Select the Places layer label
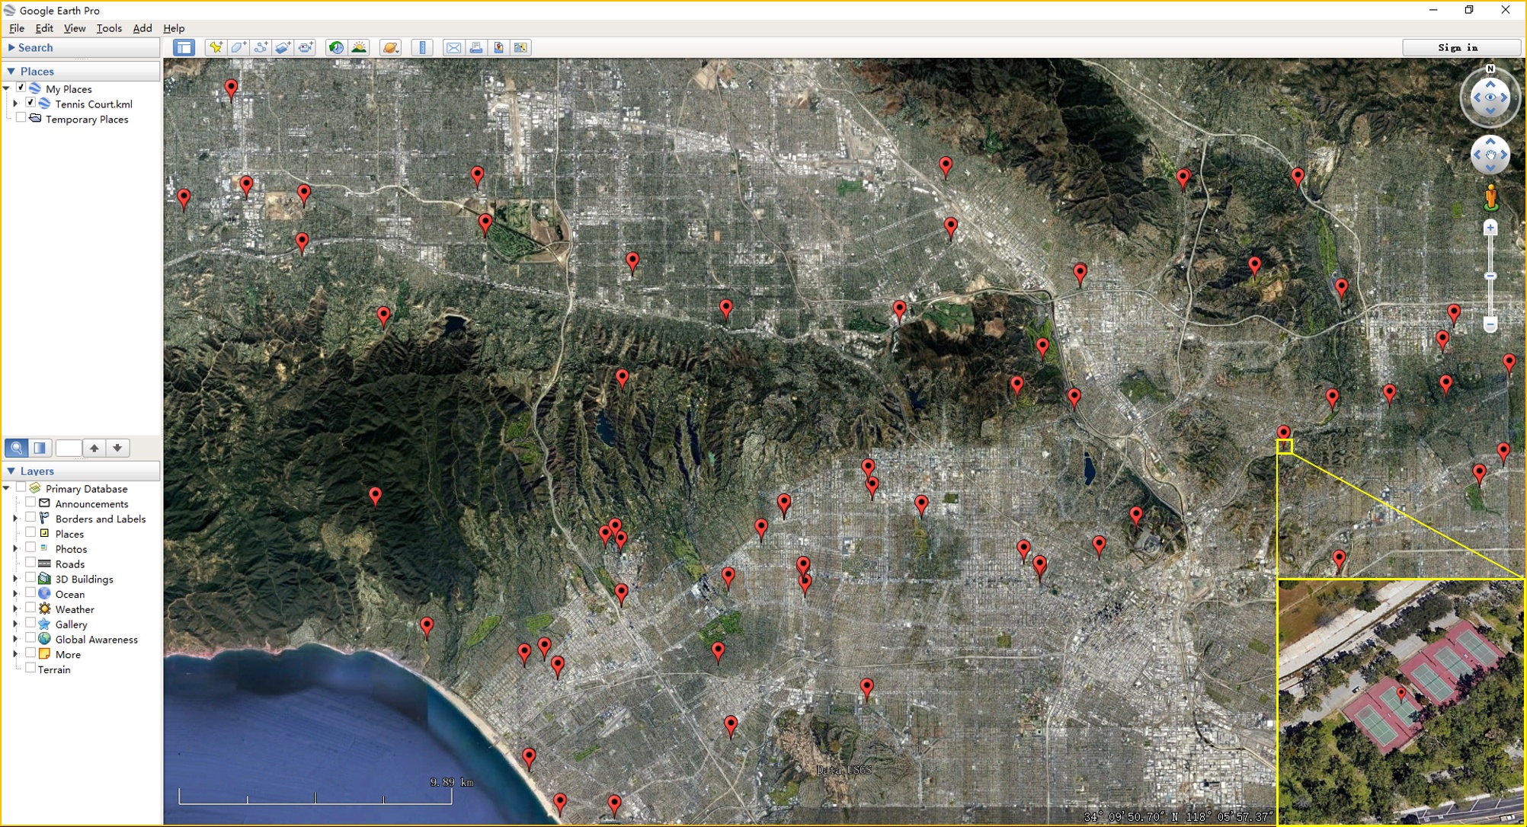The height and width of the screenshot is (827, 1527). [x=69, y=534]
